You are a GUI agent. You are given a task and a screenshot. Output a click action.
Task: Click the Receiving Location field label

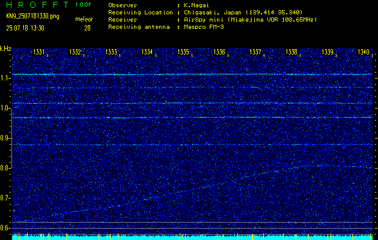coord(141,13)
